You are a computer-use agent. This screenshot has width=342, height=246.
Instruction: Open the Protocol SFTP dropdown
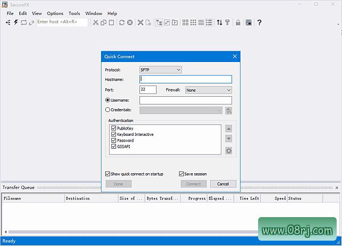(160, 70)
